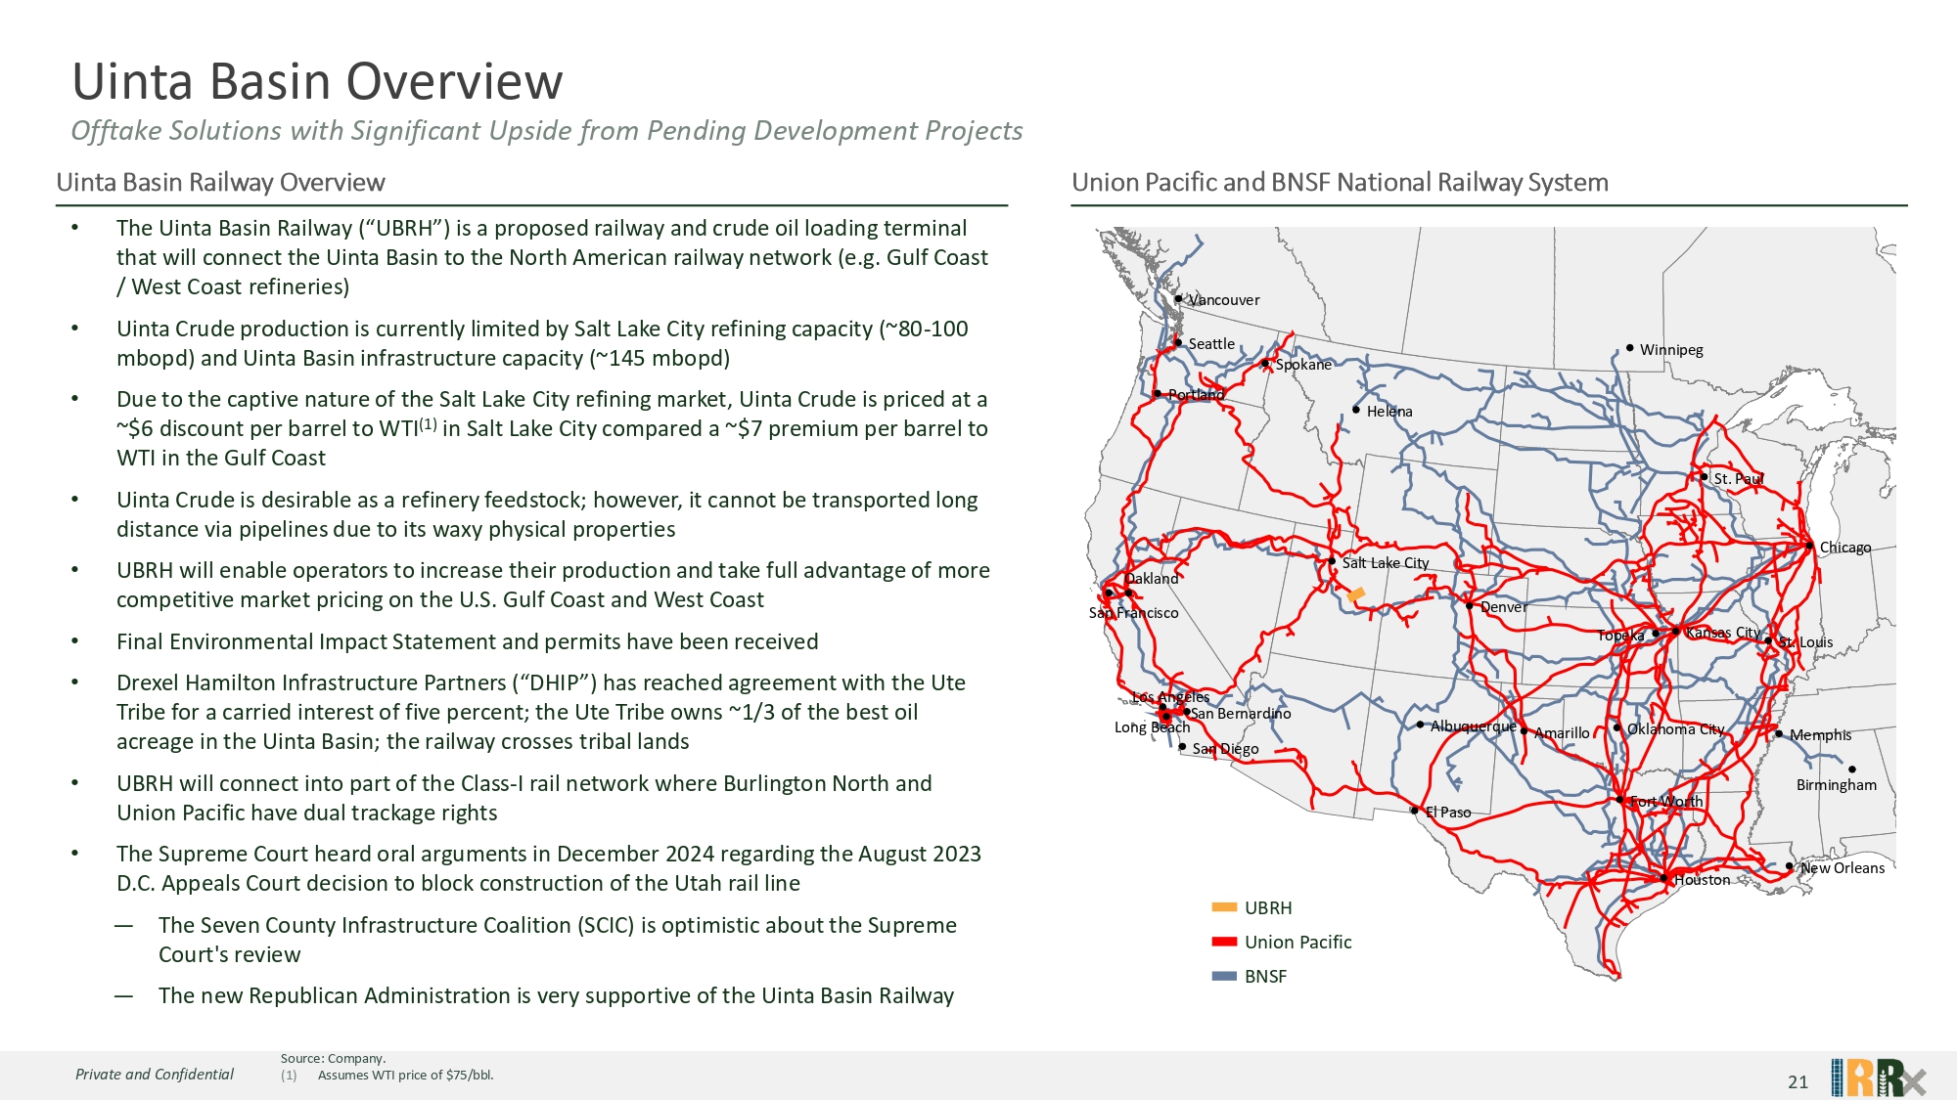1957x1100 pixels.
Task: Click the Uinta Basin Overview title
Action: 317,81
